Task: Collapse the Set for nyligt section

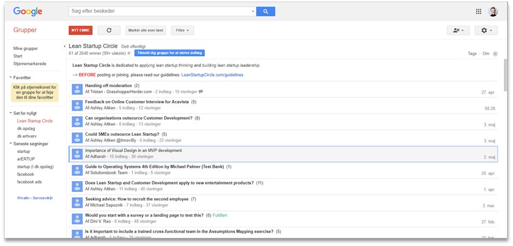Action: [x=11, y=113]
